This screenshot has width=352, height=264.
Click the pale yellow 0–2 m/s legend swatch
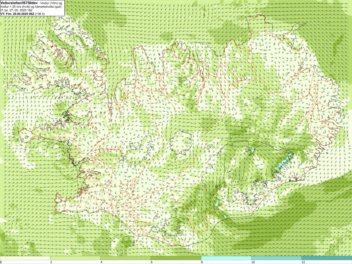coord(25,258)
